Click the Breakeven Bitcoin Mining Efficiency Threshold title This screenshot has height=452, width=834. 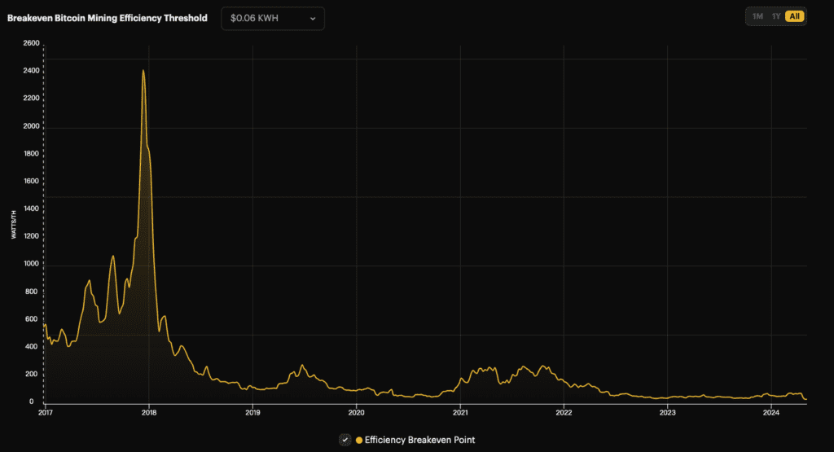107,18
